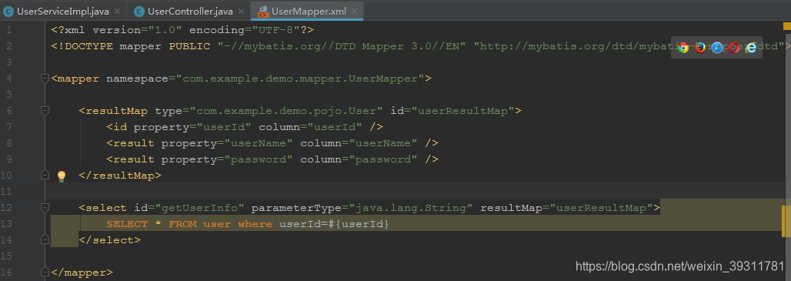Click line number 1 in the gutter
The image size is (791, 281).
coord(9,30)
